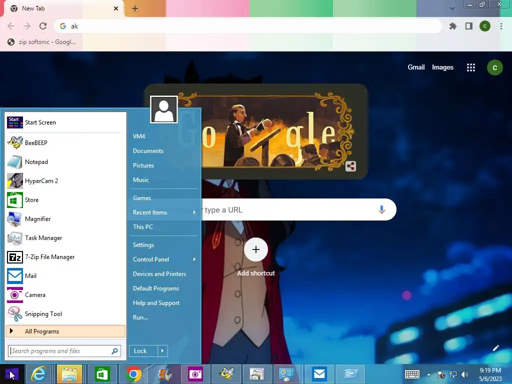Screen dimensions: 512x384
Task: Go to Start Screen entry
Action: coord(65,122)
